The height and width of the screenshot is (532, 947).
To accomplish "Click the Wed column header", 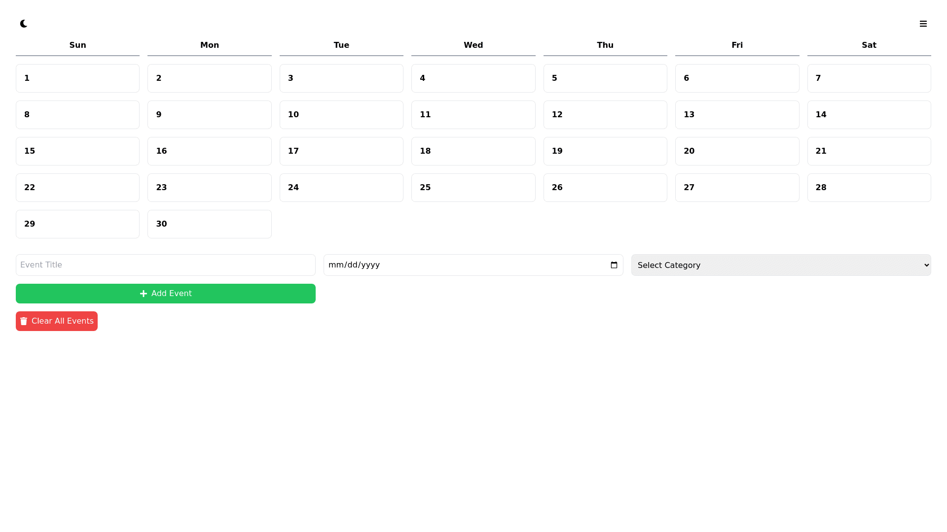I will 473,45.
